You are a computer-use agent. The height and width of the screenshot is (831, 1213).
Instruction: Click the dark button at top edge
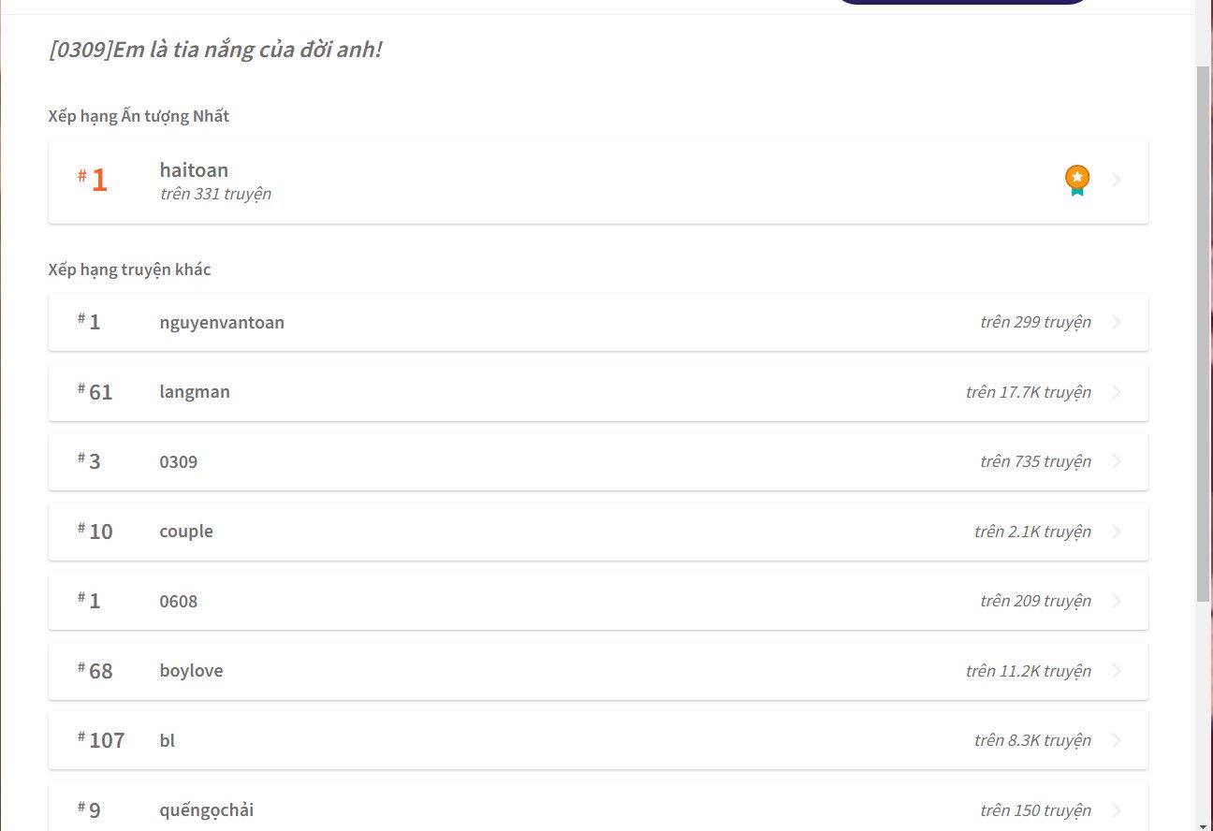pyautogui.click(x=961, y=2)
